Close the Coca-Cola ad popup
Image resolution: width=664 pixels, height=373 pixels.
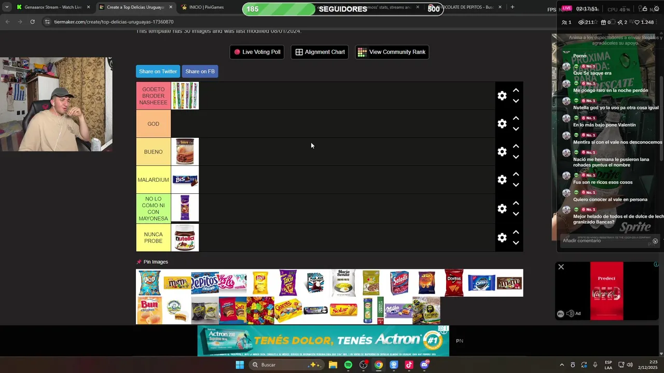coord(561,267)
